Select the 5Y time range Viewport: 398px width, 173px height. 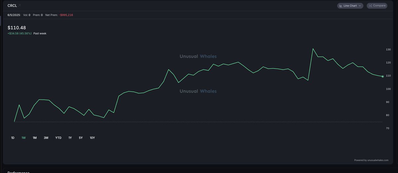81,138
